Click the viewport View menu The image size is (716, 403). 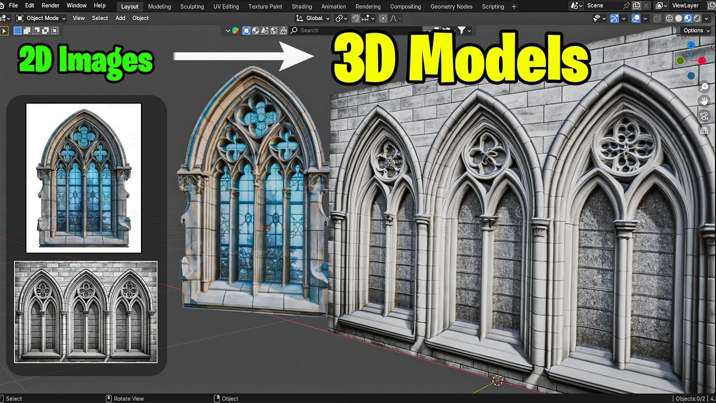point(79,18)
